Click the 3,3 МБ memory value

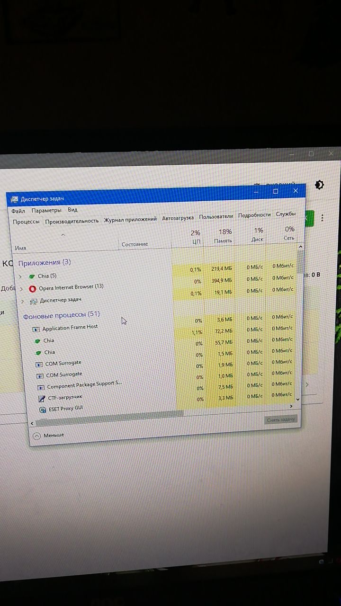point(225,398)
